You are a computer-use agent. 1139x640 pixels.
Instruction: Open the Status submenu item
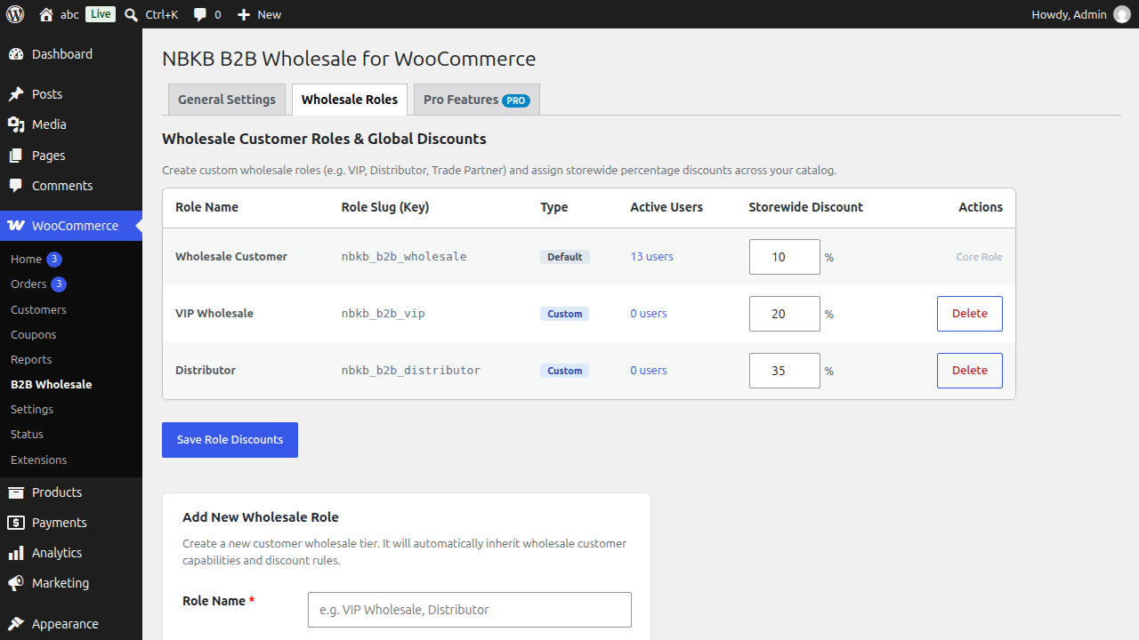[x=27, y=434]
